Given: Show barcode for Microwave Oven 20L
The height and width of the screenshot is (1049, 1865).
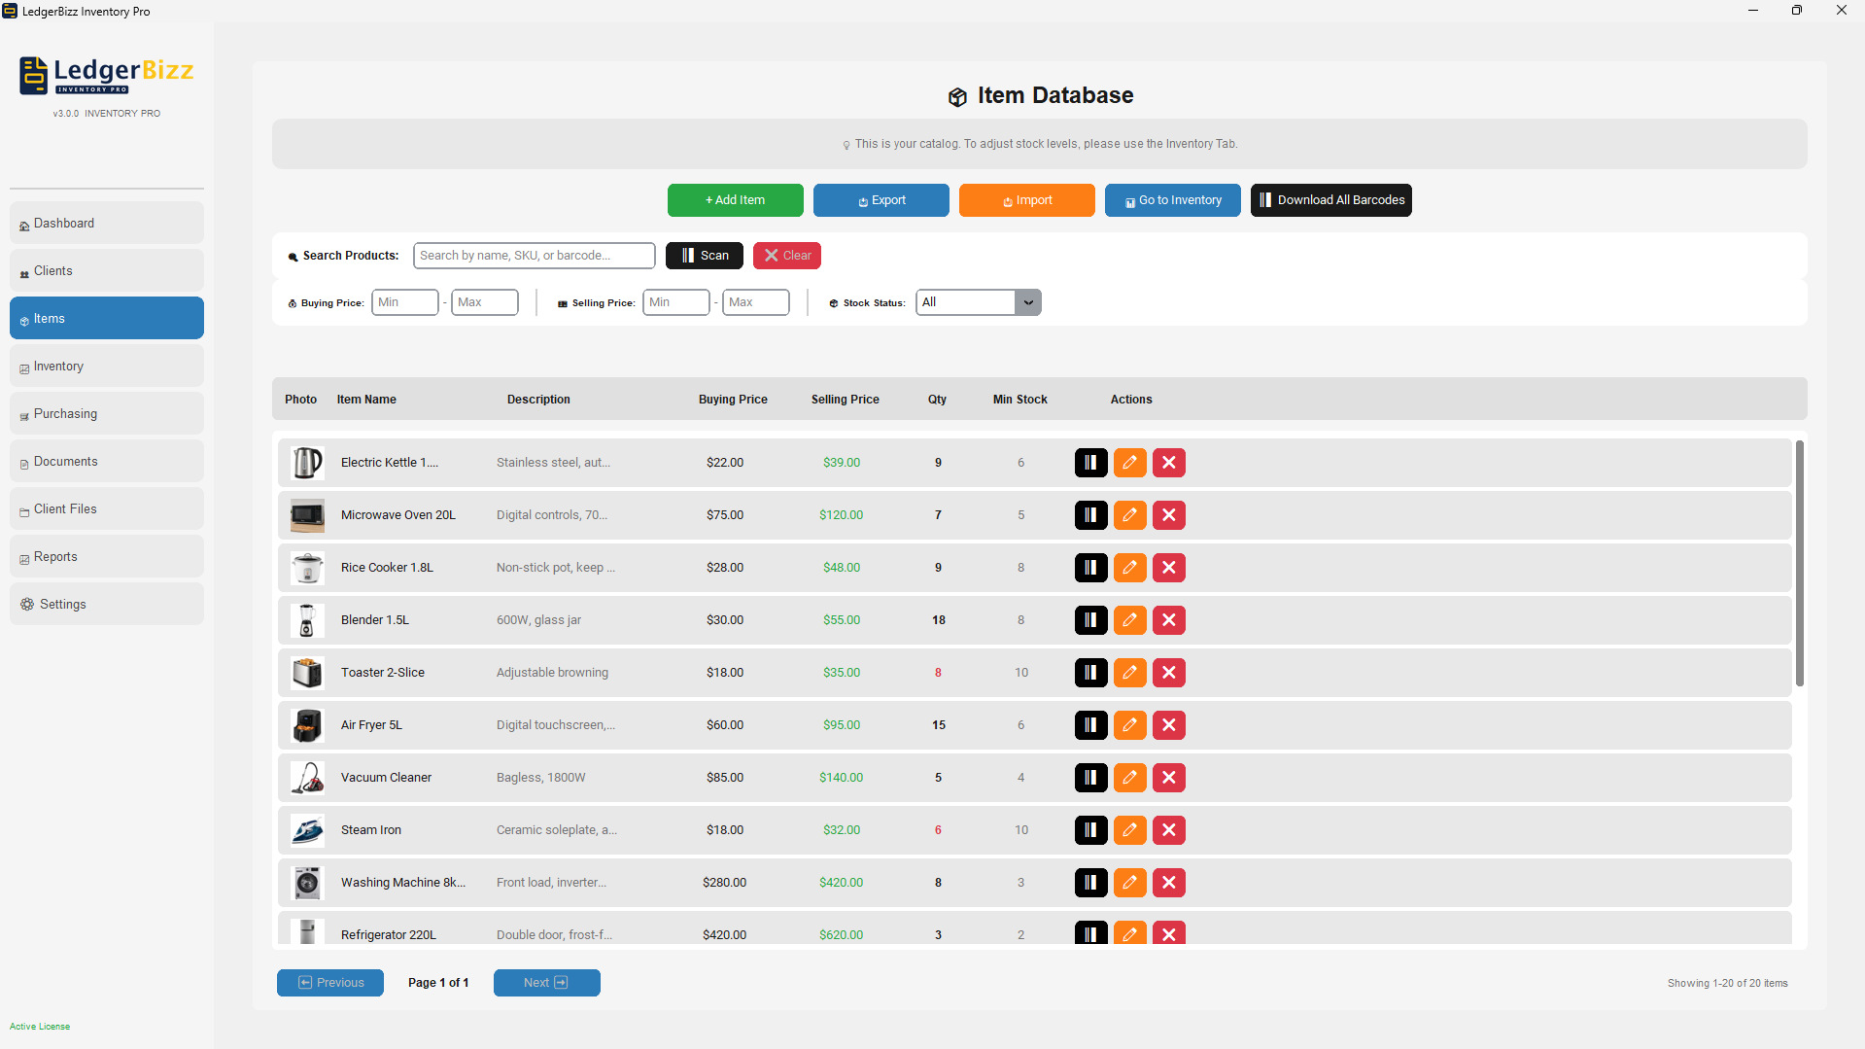Looking at the screenshot, I should tap(1090, 515).
